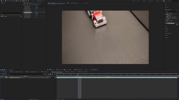Image resolution: width=179 pixels, height=100 pixels.
Task: Collapse the Animation Presets tree group
Action: tap(165, 13)
